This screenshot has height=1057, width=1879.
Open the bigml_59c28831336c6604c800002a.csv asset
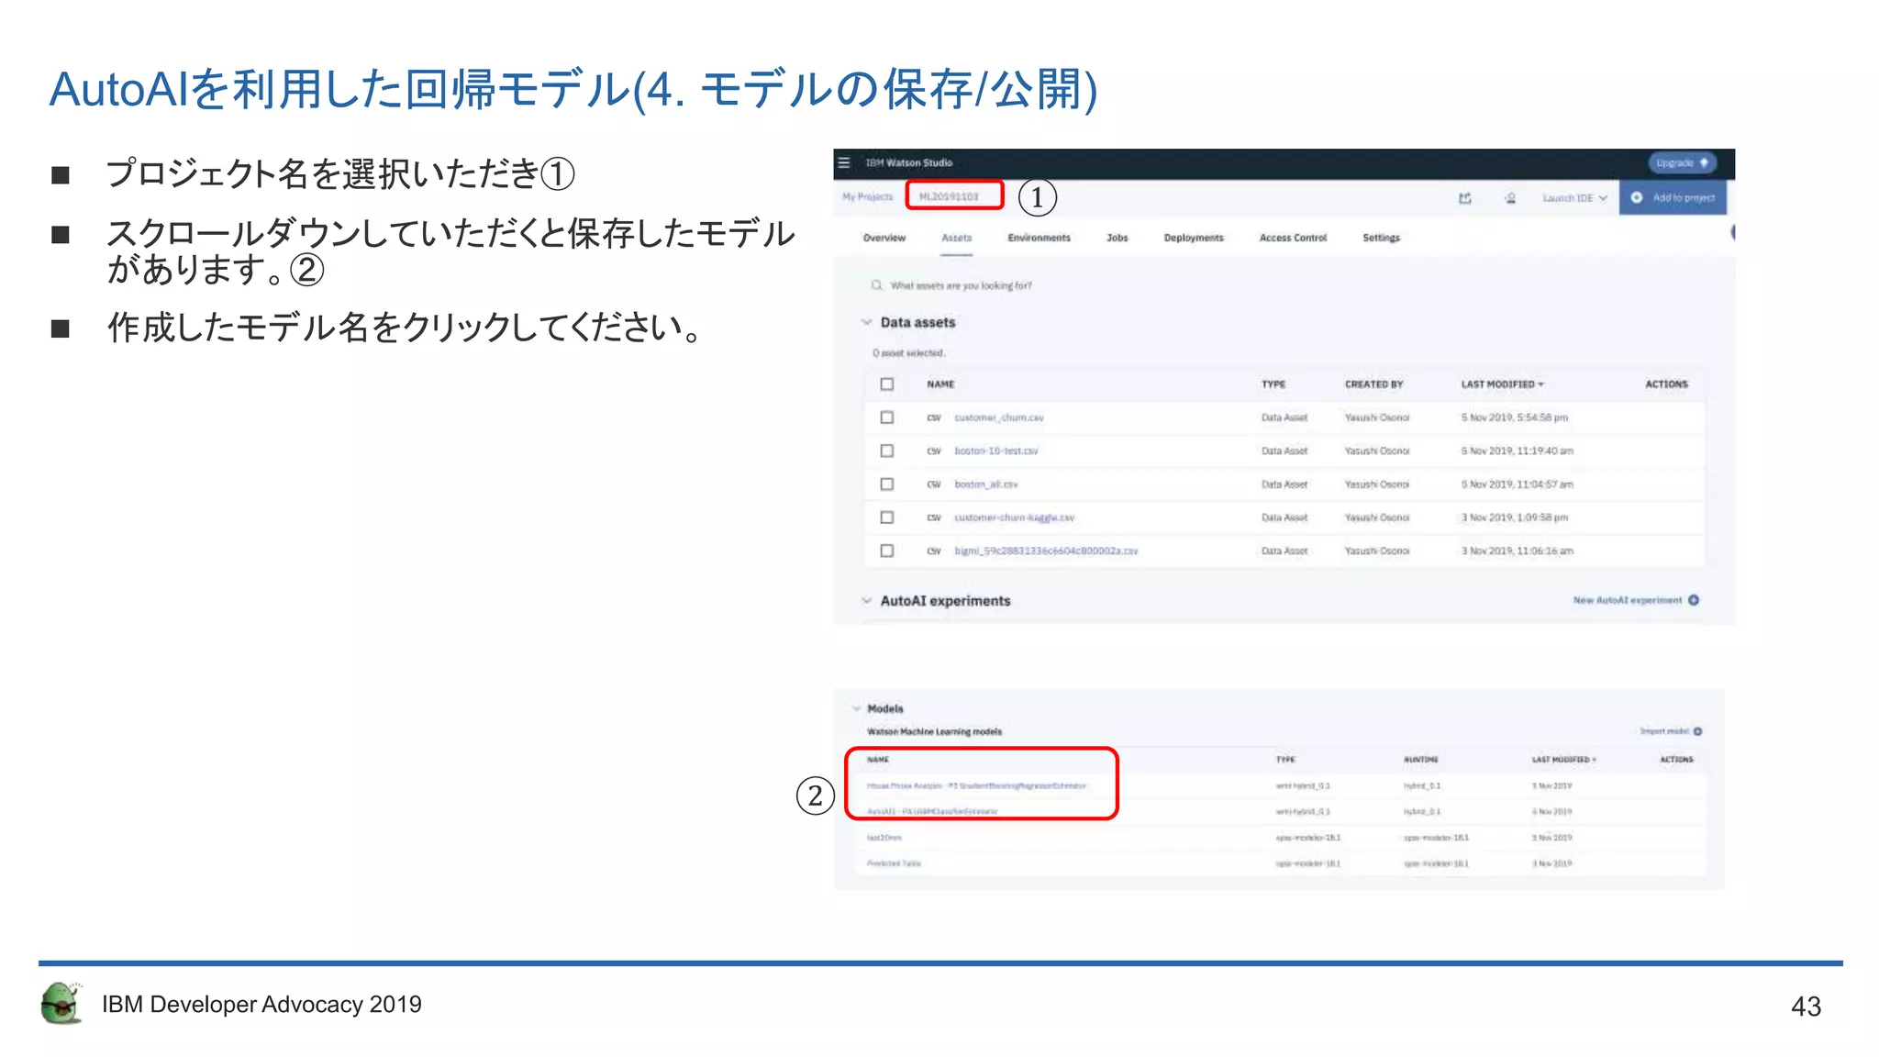1046,551
